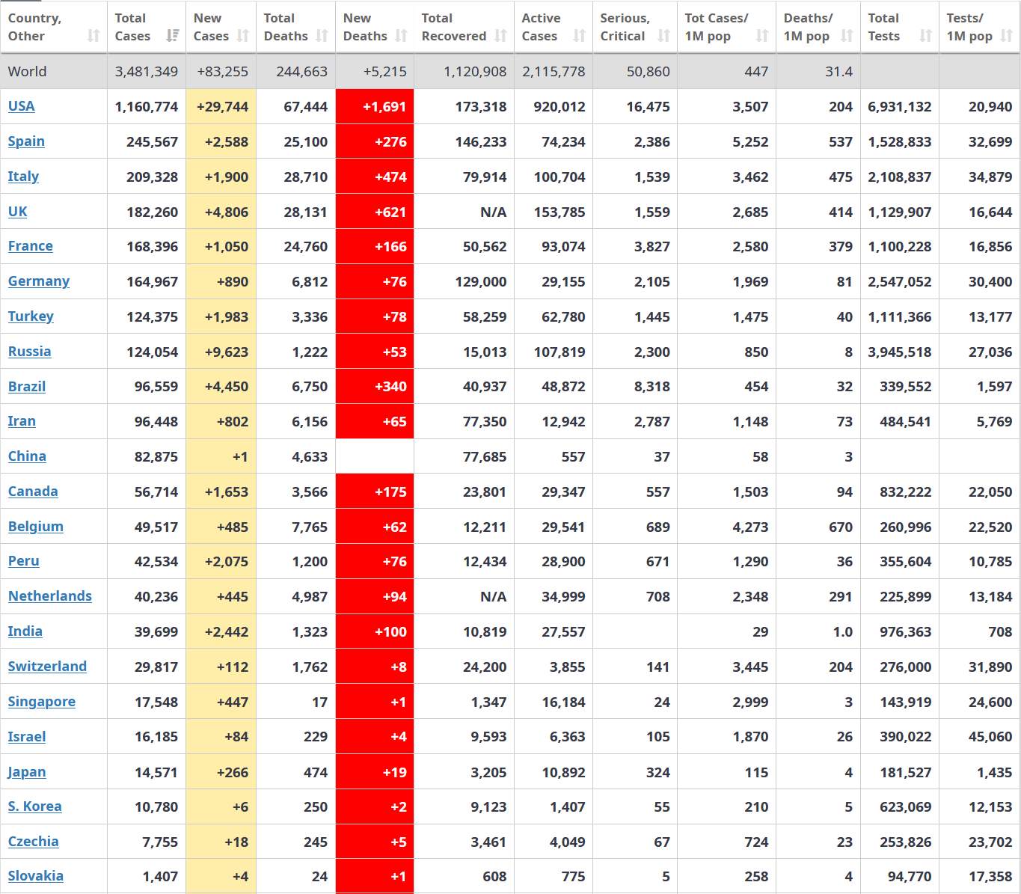Screen dimensions: 1021x894
Task: Click sort arrows icon beside Total Cases
Action: pos(173,36)
